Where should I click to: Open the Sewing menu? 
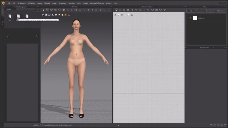(x=40, y=3)
